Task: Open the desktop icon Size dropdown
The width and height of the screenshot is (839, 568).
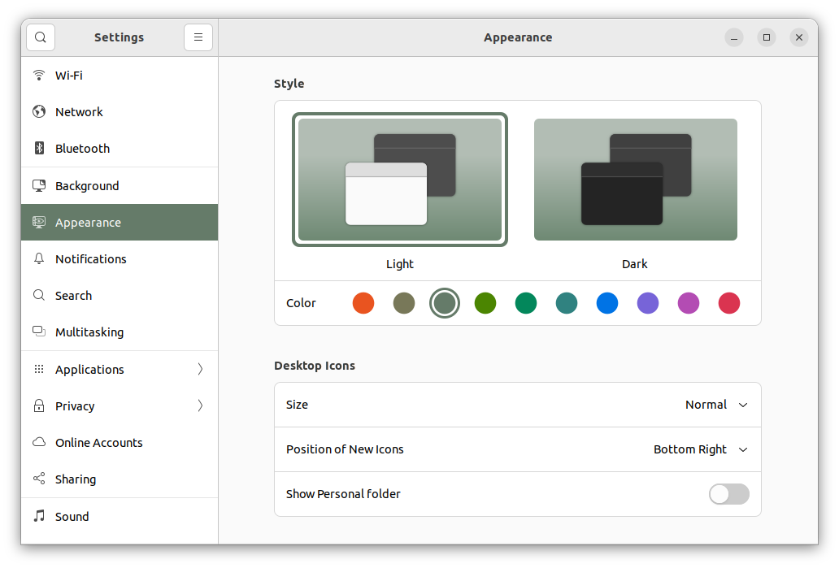Action: pyautogui.click(x=716, y=405)
